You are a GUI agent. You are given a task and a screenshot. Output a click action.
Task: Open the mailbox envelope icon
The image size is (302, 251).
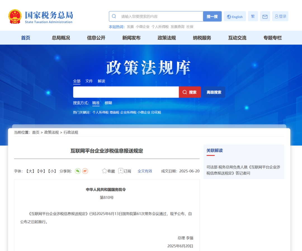coord(265,17)
